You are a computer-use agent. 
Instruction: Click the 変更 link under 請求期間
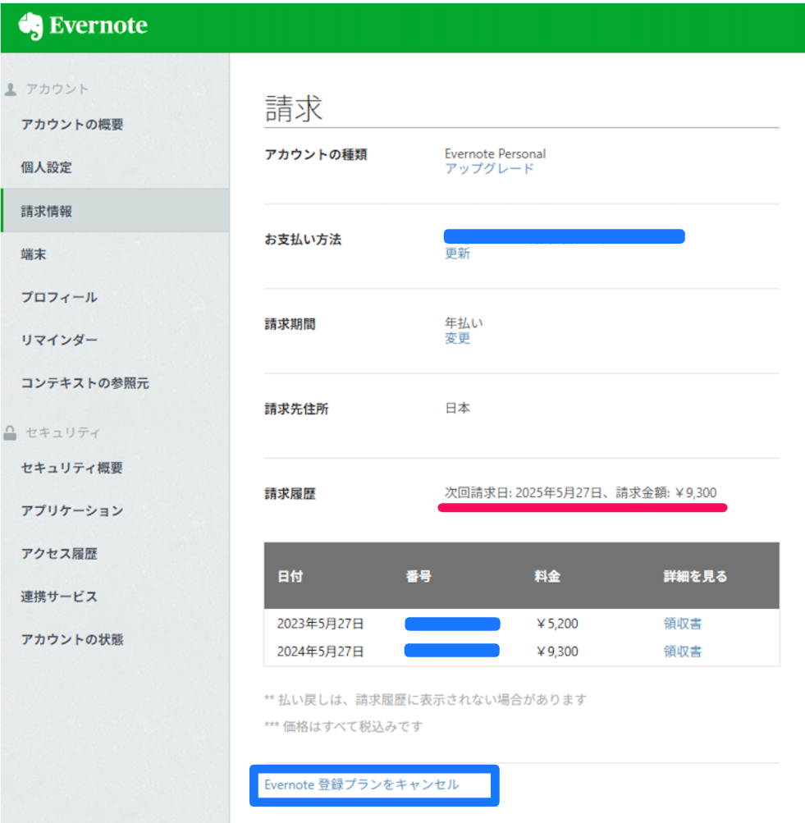457,338
